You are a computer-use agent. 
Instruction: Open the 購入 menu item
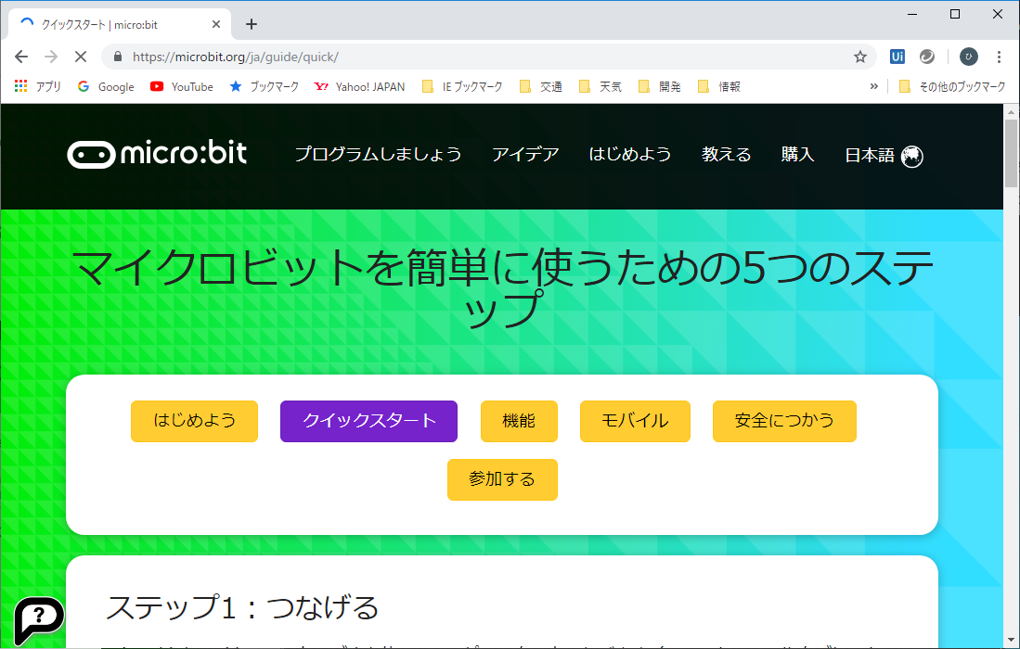pyautogui.click(x=797, y=155)
